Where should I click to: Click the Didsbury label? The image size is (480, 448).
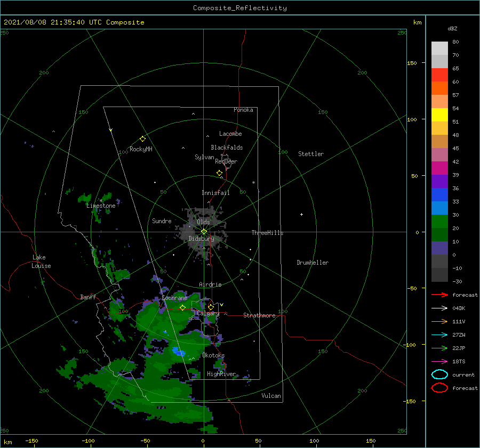point(201,239)
